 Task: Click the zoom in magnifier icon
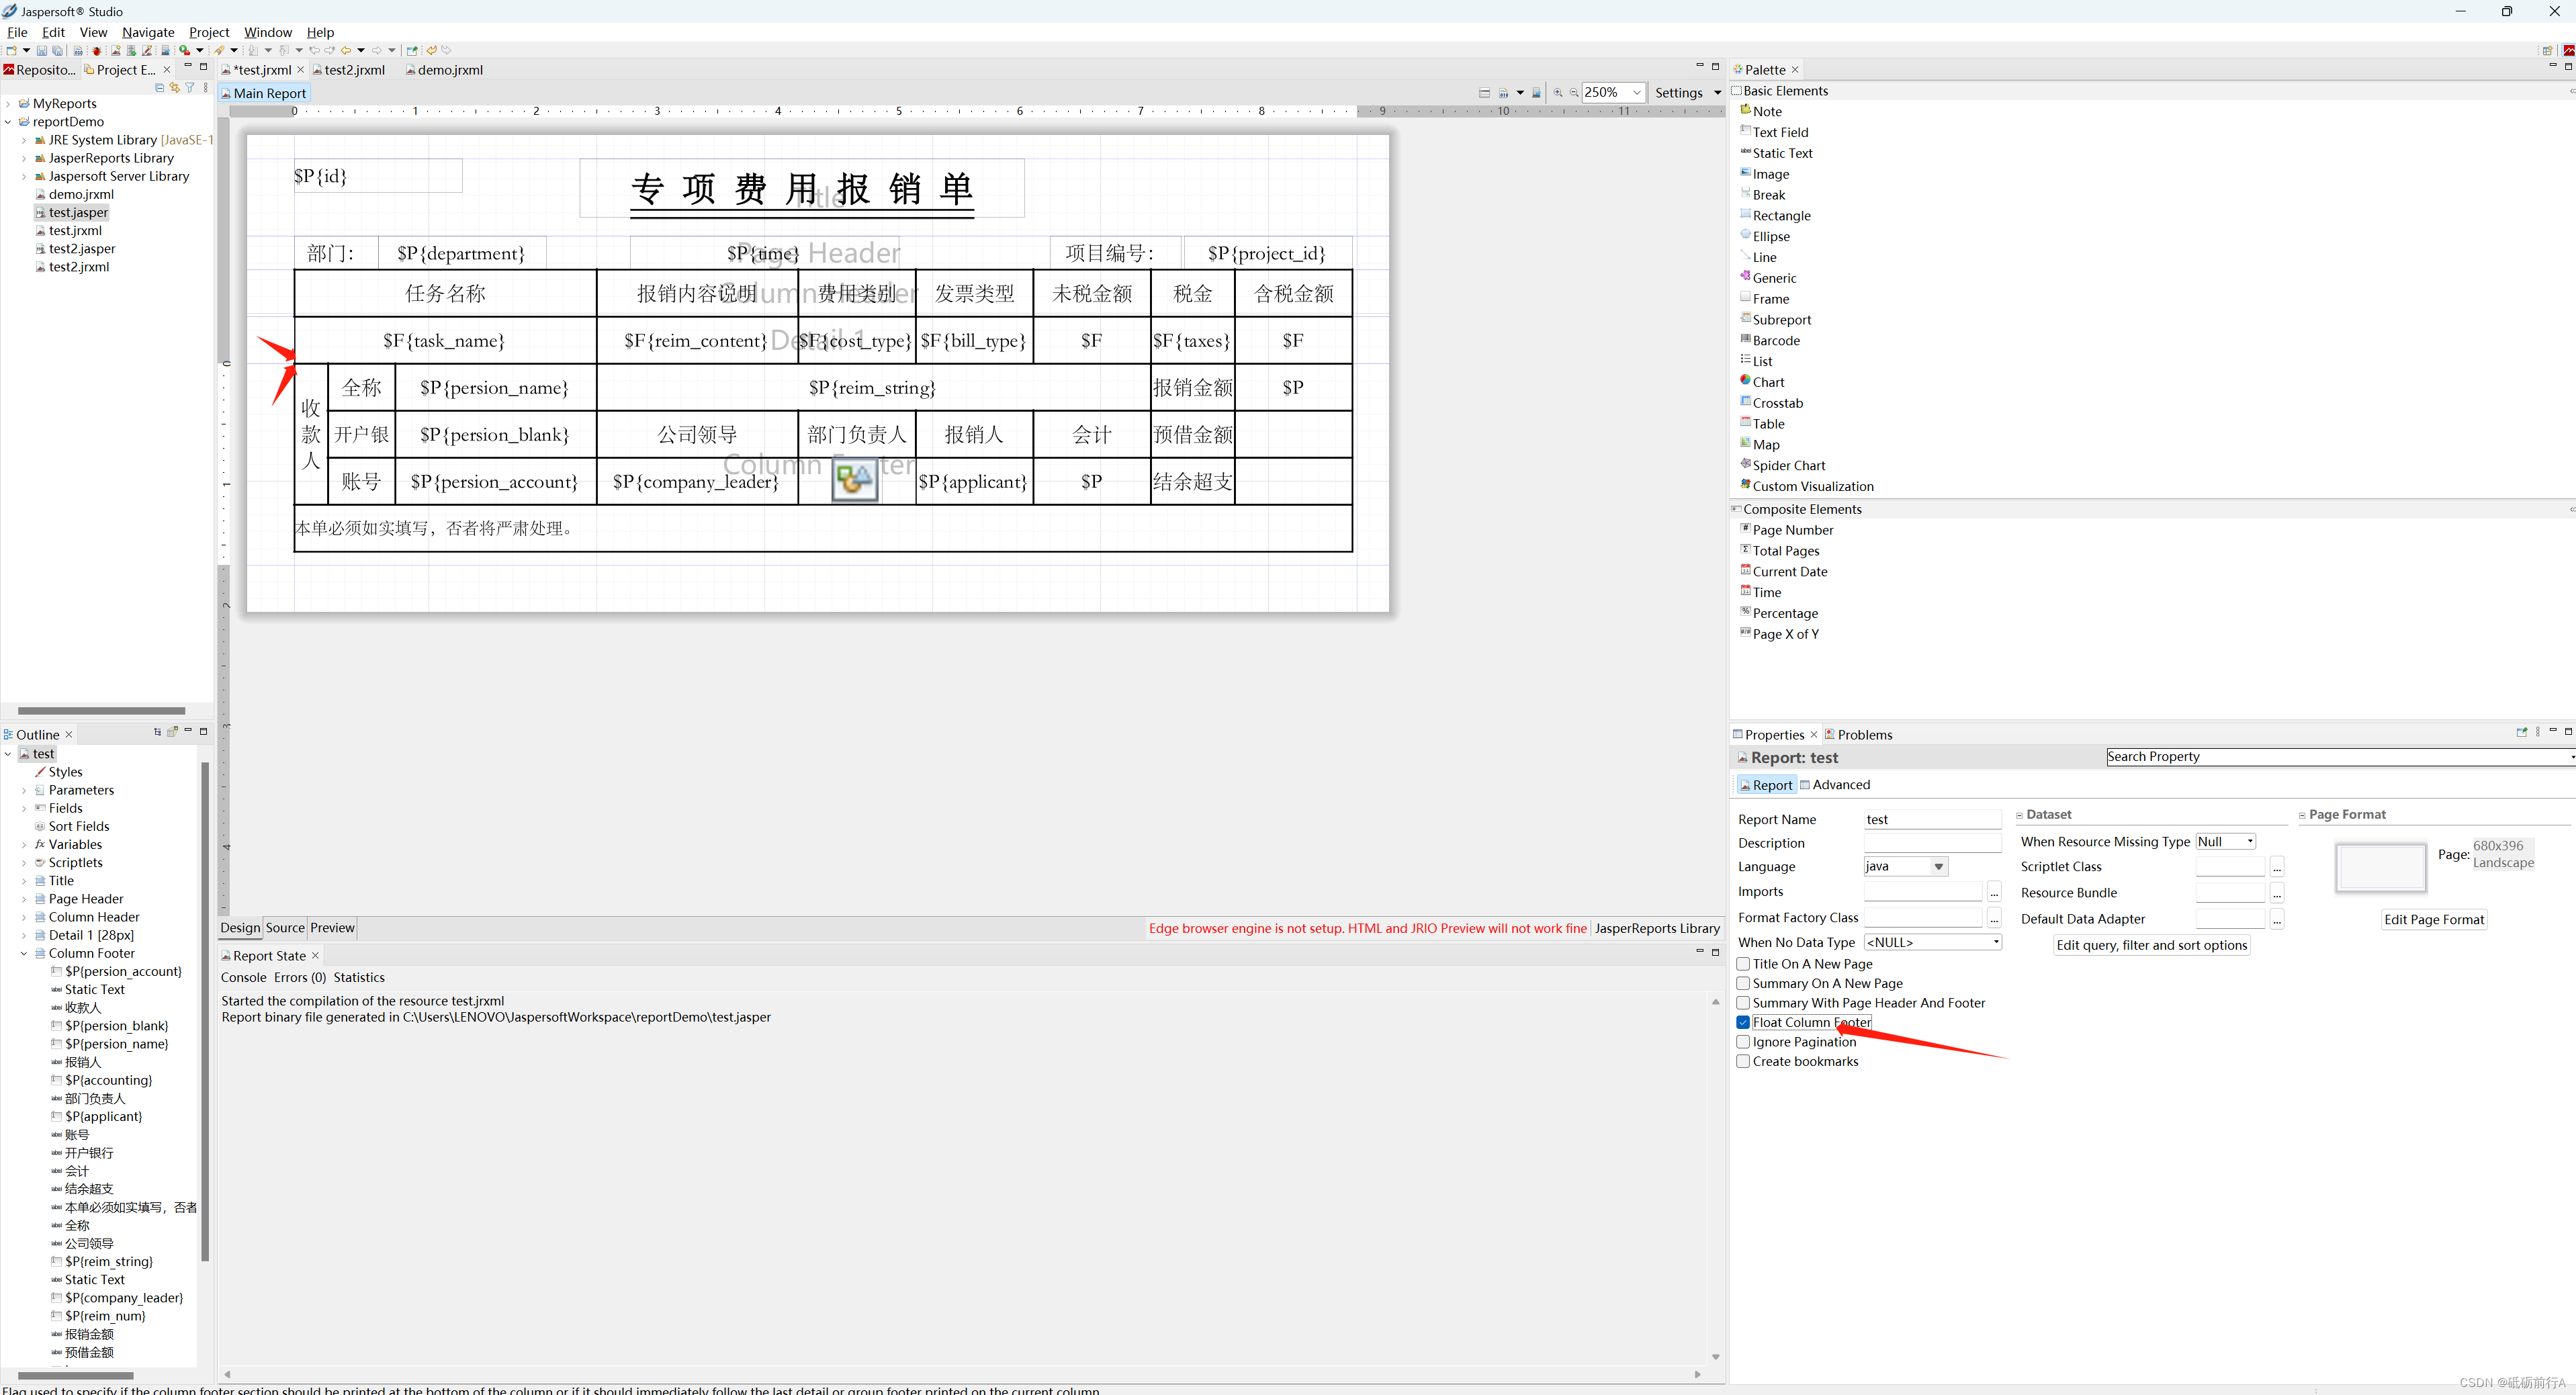point(1557,93)
